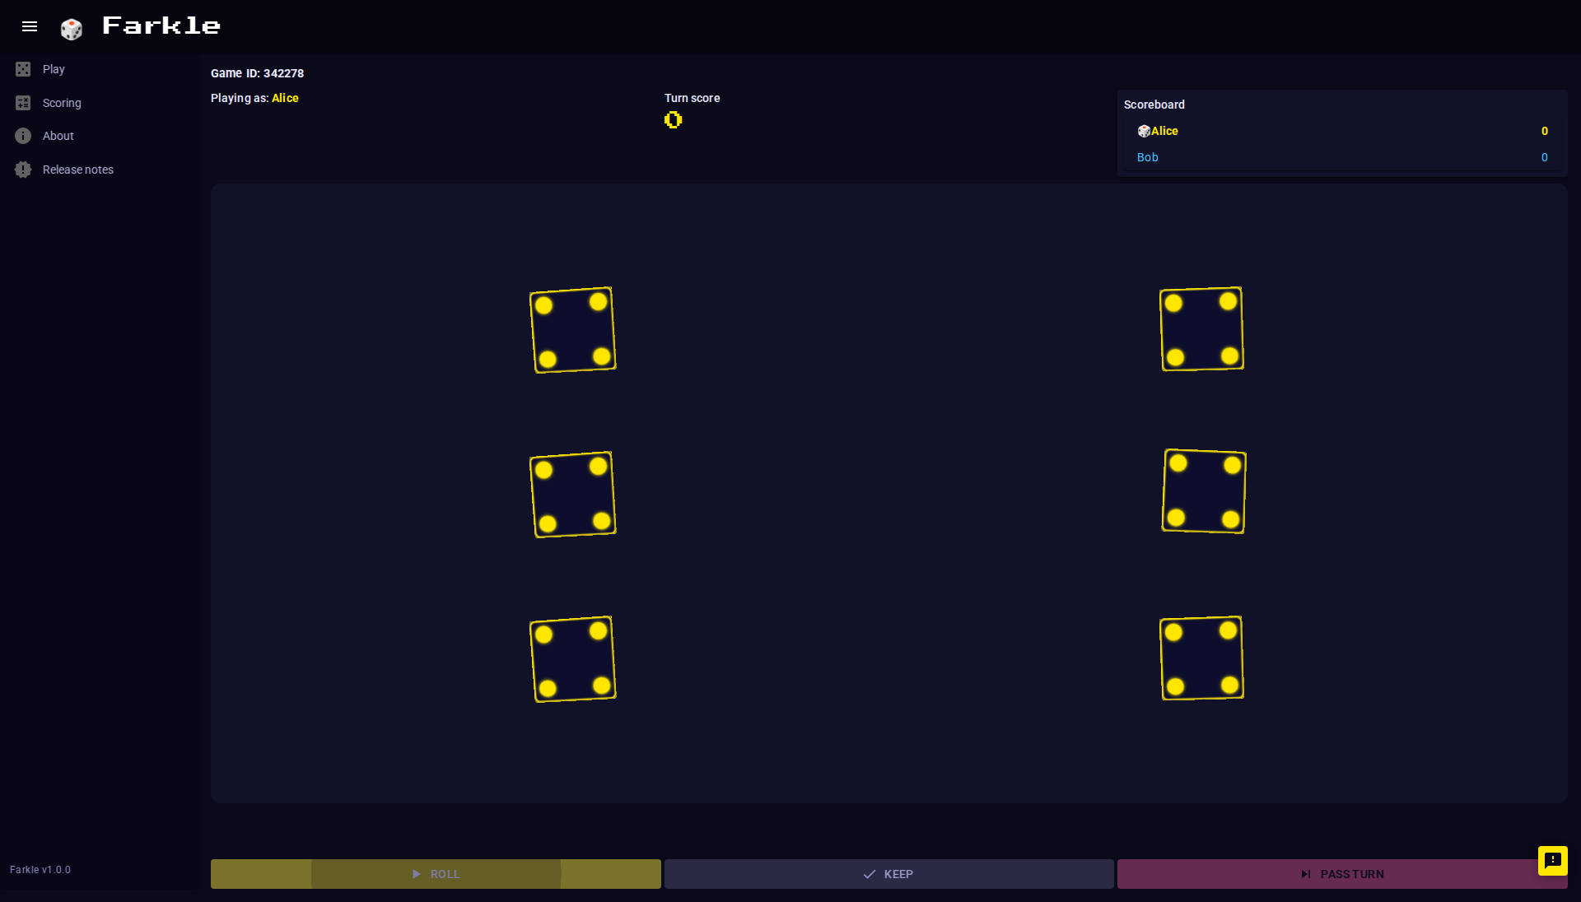1581x902 pixels.
Task: Select the top-left four-pip die
Action: (573, 330)
